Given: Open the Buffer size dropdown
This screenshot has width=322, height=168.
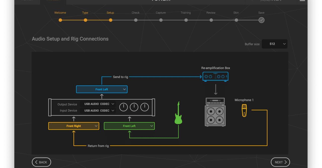Looking at the screenshot, I should coord(274,44).
